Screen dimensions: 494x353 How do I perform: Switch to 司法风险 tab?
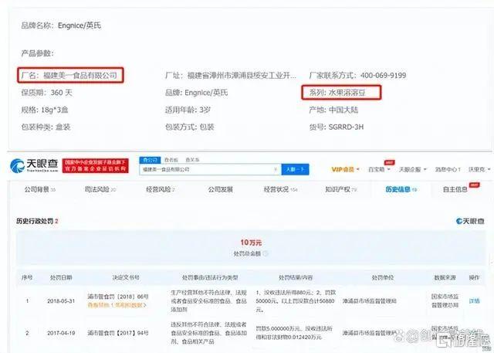(x=100, y=189)
